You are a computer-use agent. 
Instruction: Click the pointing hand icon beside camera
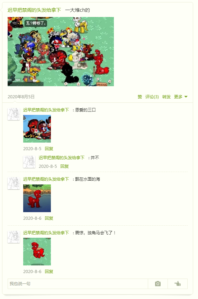(x=178, y=283)
